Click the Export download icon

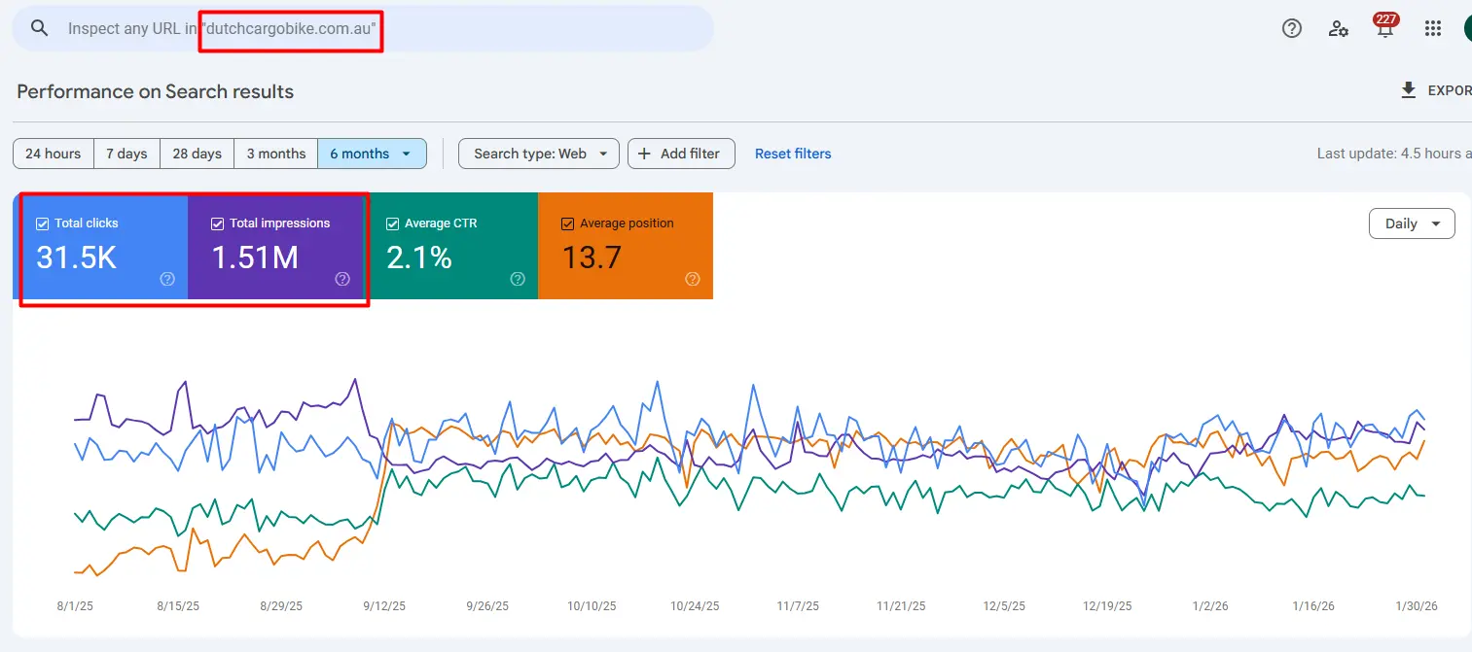[1408, 90]
